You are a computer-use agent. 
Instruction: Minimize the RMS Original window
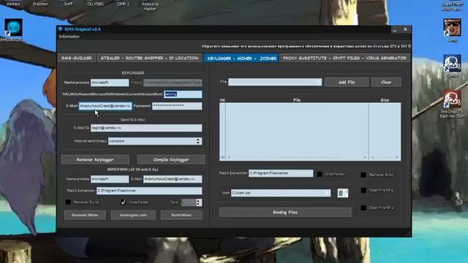pyautogui.click(x=395, y=29)
